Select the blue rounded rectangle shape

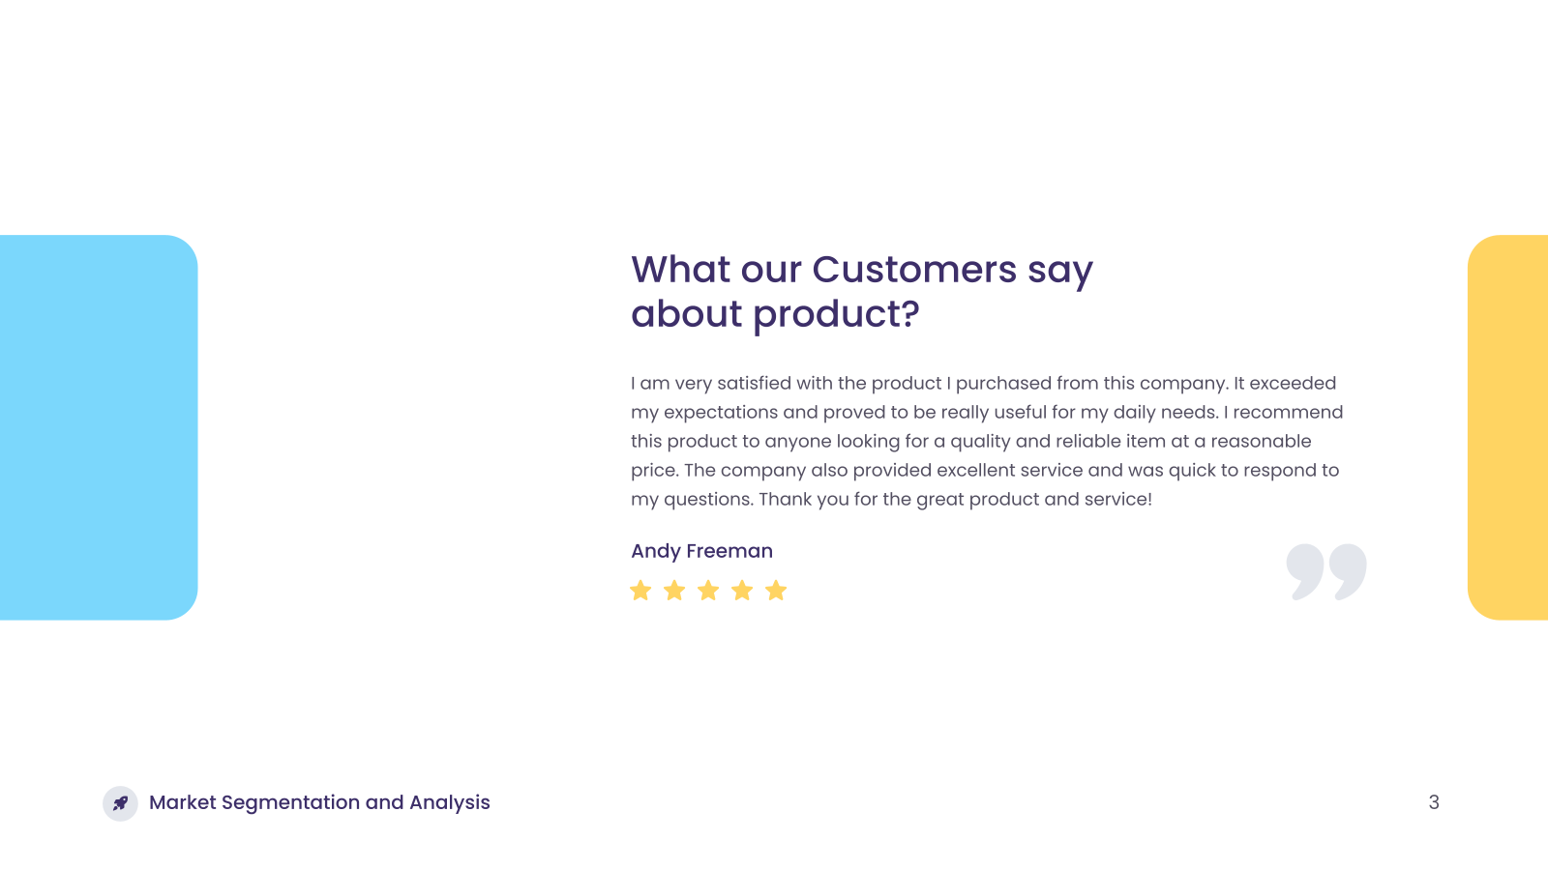pos(99,427)
